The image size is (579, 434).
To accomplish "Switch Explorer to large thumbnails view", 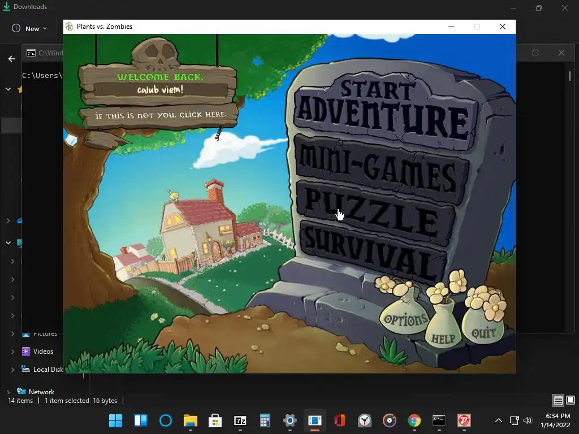I will [571, 401].
